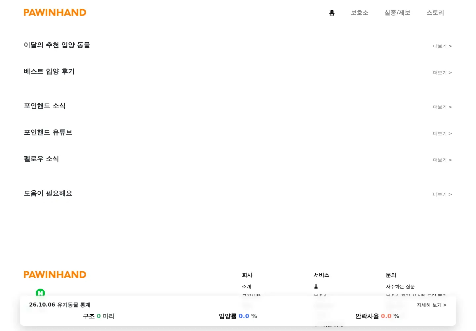This screenshot has height=331, width=476.
Task: Click the 도움이 필요해요 heading
Action: click(x=48, y=193)
